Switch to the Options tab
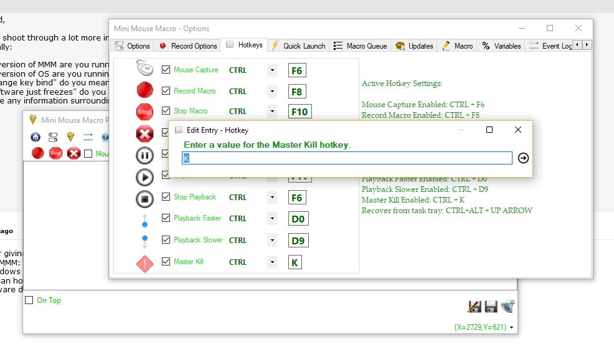Viewport: 614px width, 349px height. click(x=132, y=46)
